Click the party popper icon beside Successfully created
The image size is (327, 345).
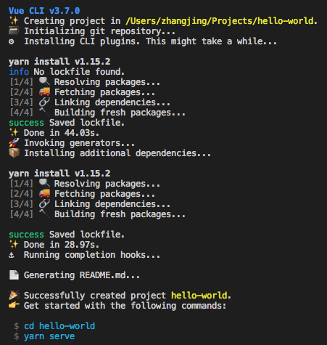pos(14,296)
